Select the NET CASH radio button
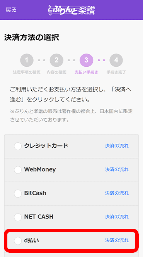This screenshot has height=257, width=143. click(18, 217)
